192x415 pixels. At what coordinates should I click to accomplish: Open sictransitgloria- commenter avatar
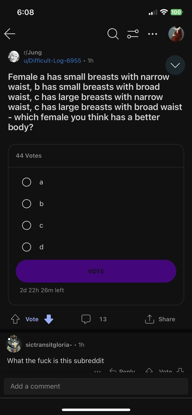(x=14, y=344)
